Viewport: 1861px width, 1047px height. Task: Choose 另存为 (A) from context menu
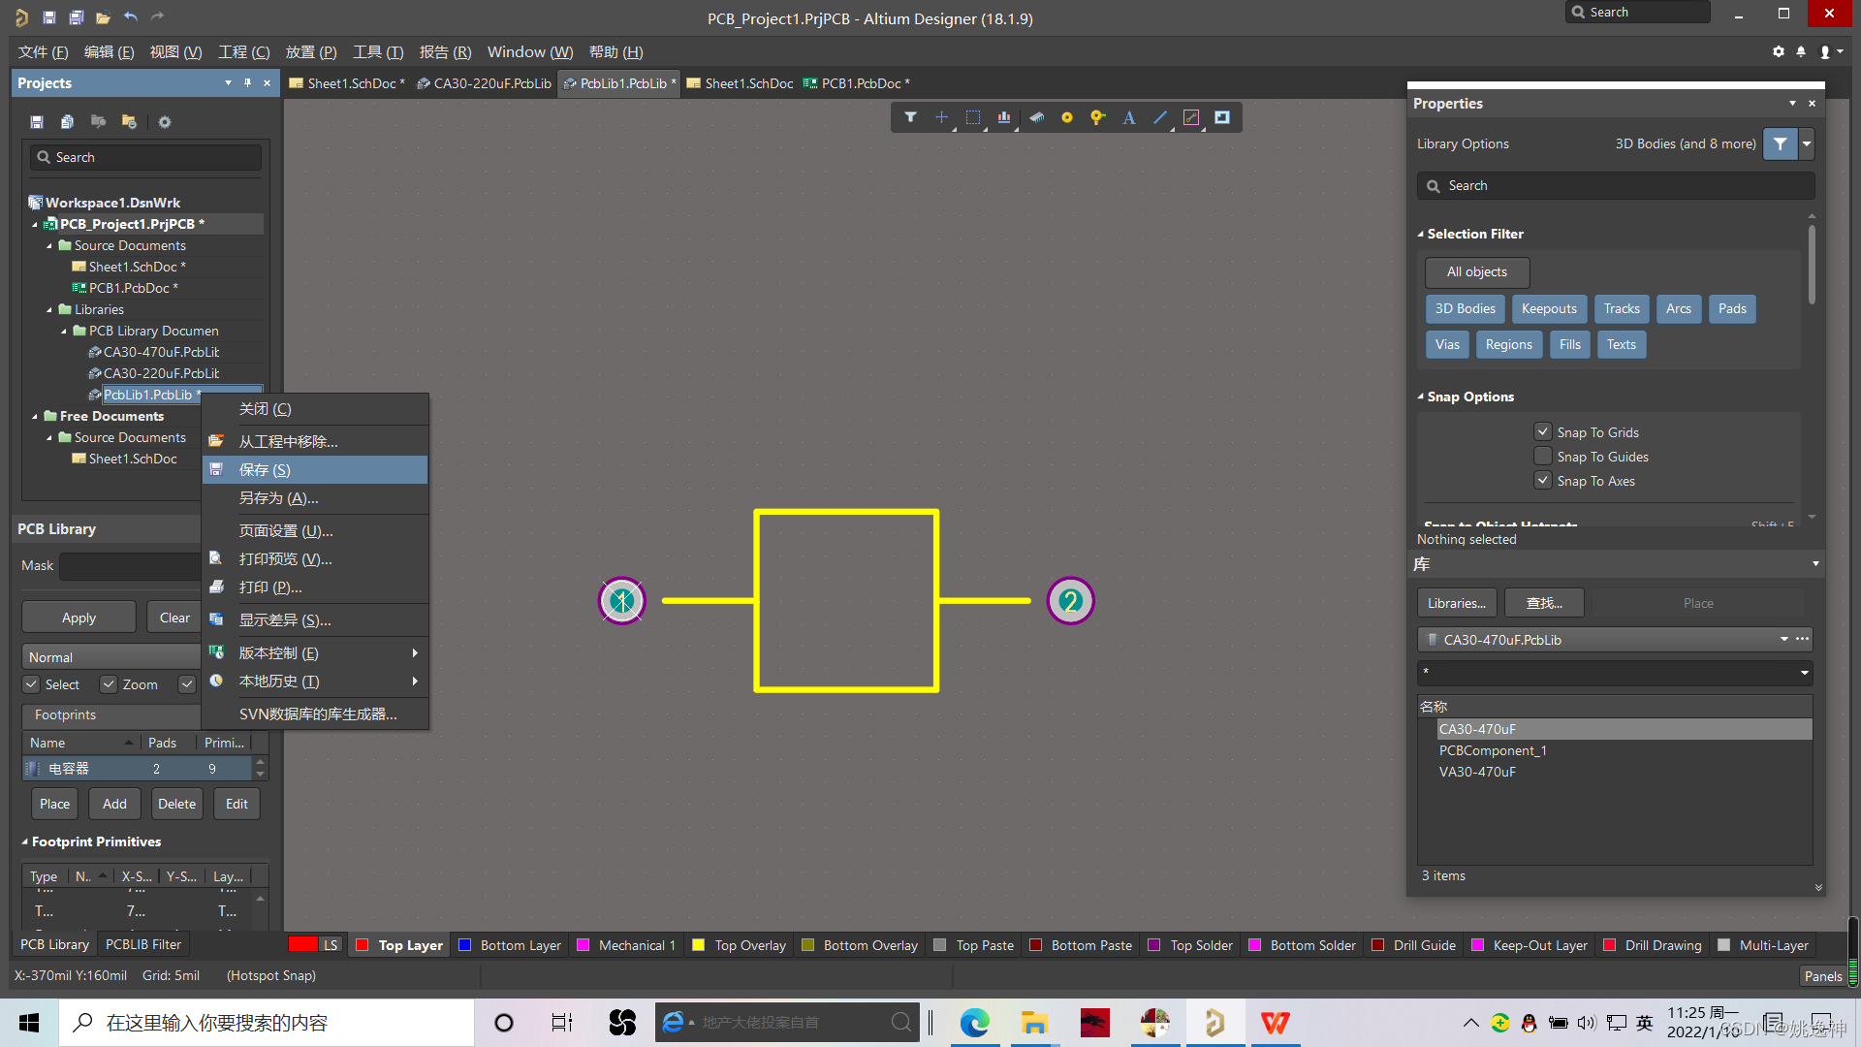point(278,498)
